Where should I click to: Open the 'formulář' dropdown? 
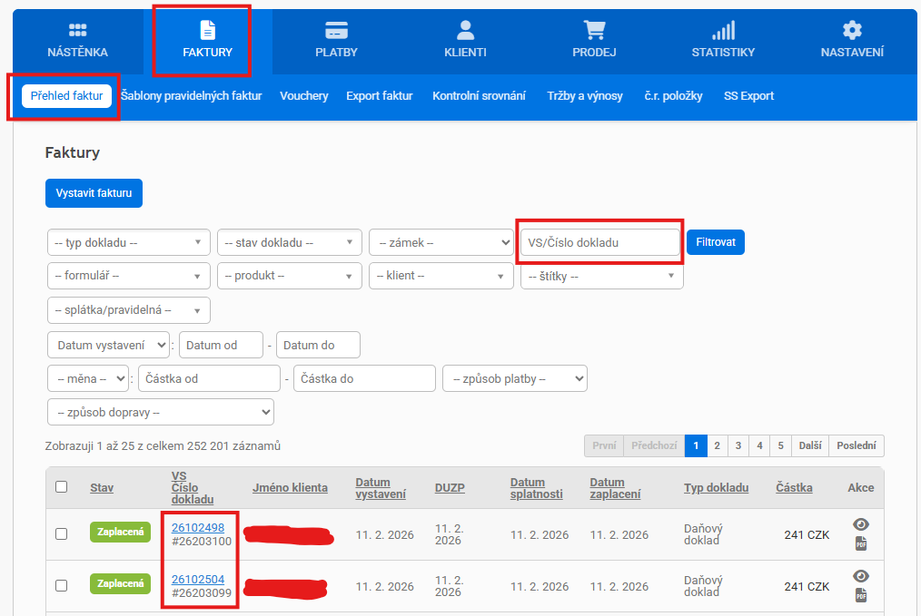pyautogui.click(x=129, y=276)
